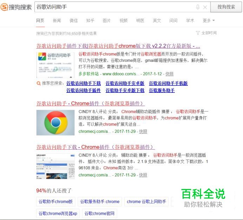Viewport: 243px width, 220px height.
Task: Open the 明医 tab
Action: tap(140, 20)
